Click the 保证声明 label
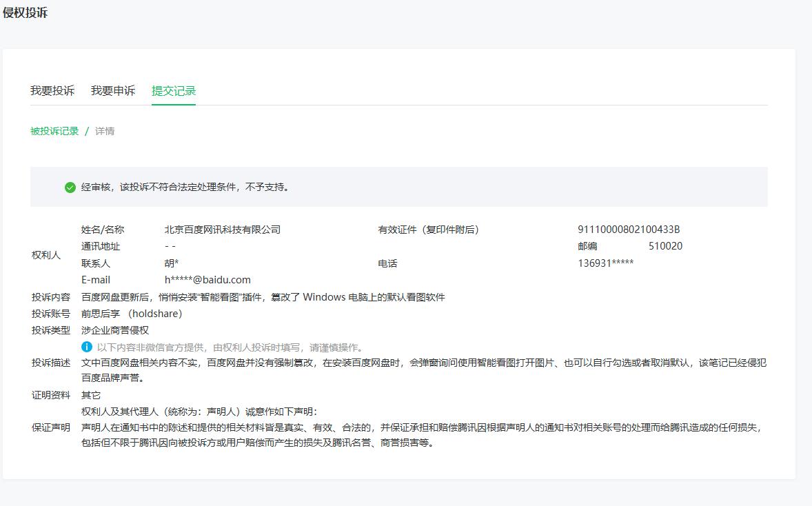Viewport: 812px width, 506px height. tap(51, 427)
